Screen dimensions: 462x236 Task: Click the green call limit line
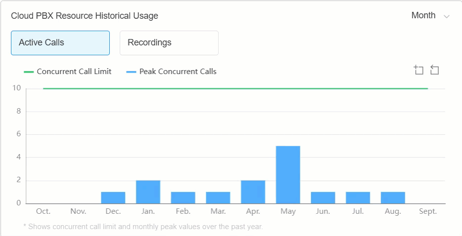pyautogui.click(x=235, y=88)
